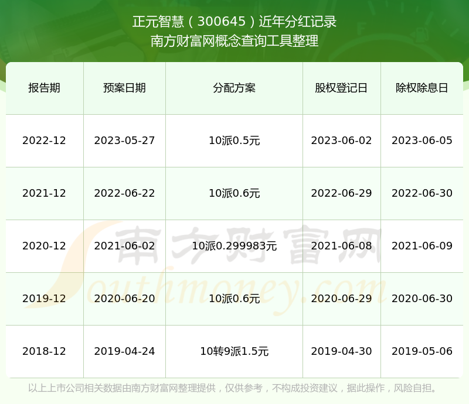
Task: Click 10派0.6元 in the 2019-12 row
Action: click(234, 298)
